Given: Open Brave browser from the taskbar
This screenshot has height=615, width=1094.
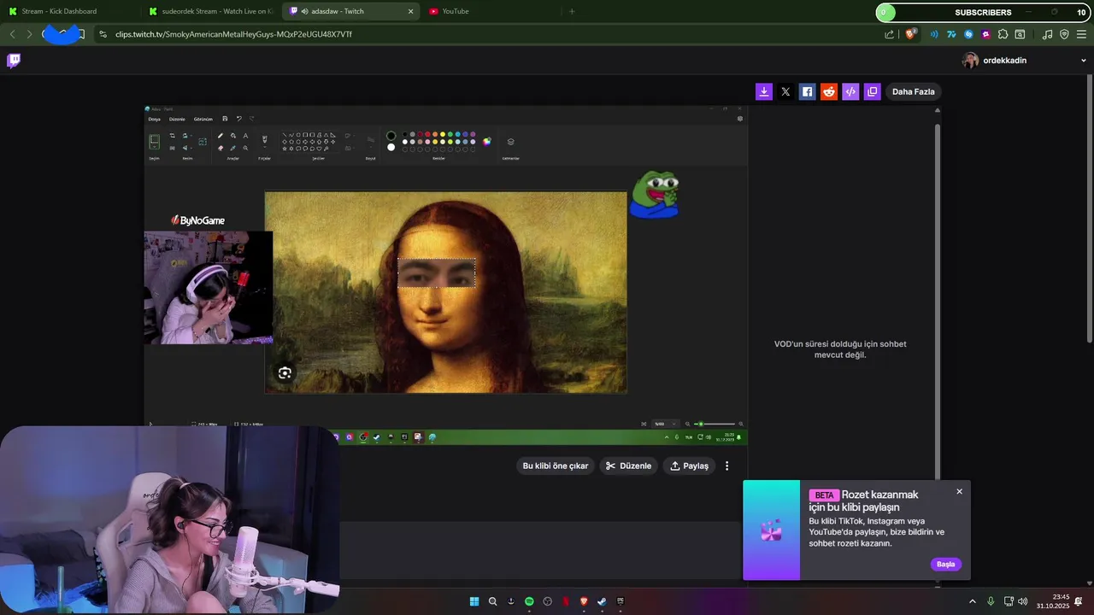Looking at the screenshot, I should [x=584, y=601].
